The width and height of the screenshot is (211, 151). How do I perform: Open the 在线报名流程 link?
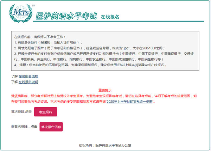[28, 76]
